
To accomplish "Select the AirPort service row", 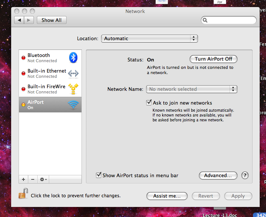I will coord(50,105).
